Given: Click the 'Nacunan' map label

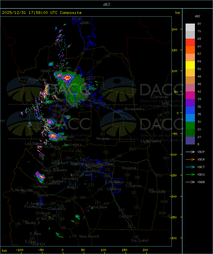Looking at the screenshot, I should pos(103,138).
